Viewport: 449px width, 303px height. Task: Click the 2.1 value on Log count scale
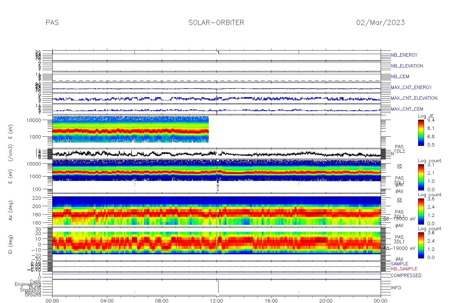pos(431,173)
